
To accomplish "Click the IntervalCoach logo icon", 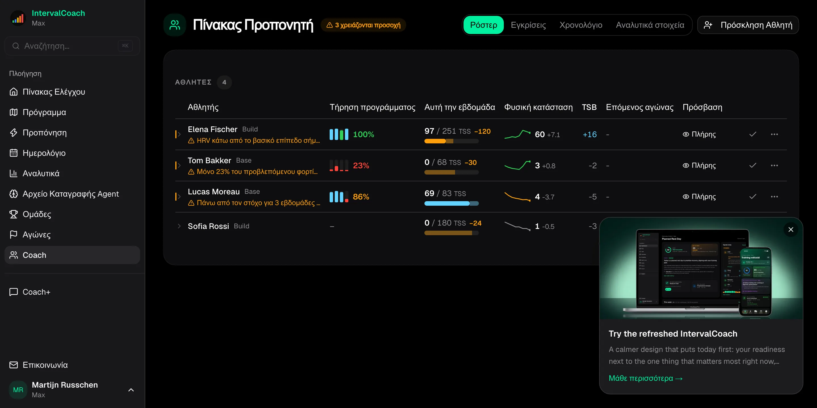I will click(18, 18).
